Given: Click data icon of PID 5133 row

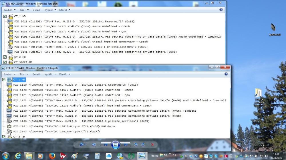Looking at the screenshot, I should tap(10, 47).
